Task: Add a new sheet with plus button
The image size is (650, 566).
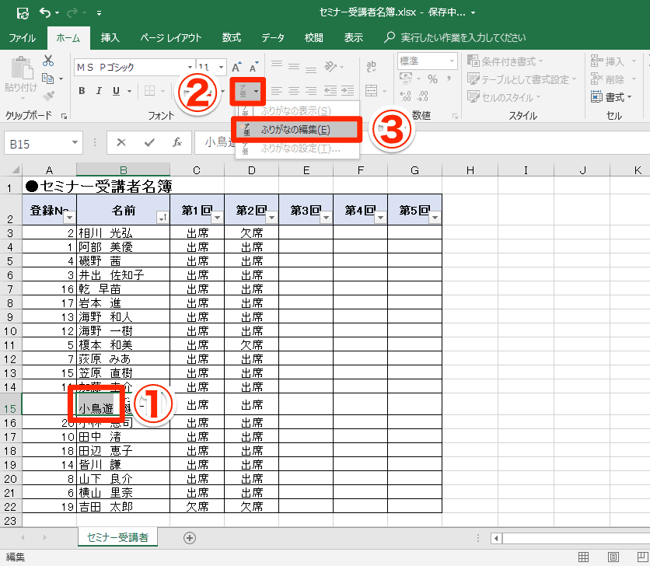Action: pos(189,537)
